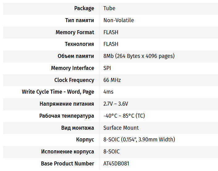This screenshot has height=171, width=218.
Task: Select the "Tube" package value
Action: click(109, 8)
